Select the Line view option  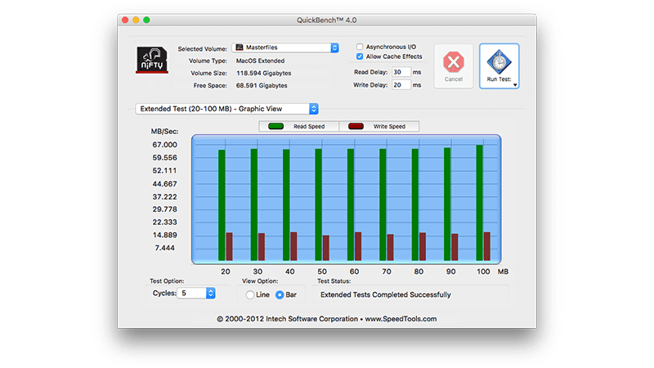tap(250, 294)
